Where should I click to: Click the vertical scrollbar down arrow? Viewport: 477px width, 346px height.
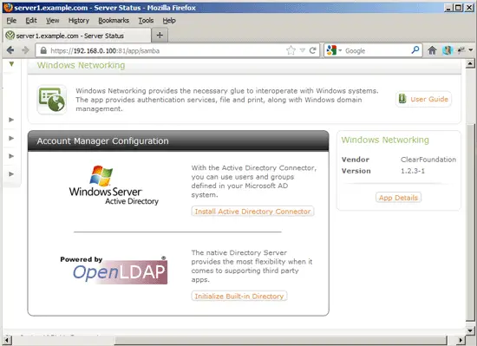coord(470,330)
